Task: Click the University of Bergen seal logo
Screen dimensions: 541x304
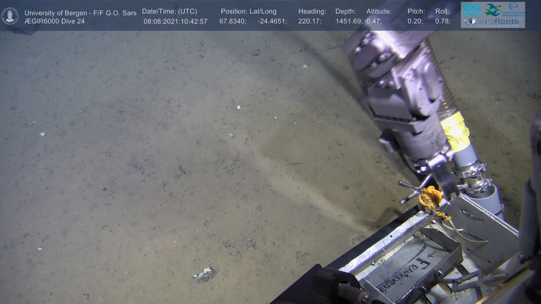Action: [x=10, y=16]
